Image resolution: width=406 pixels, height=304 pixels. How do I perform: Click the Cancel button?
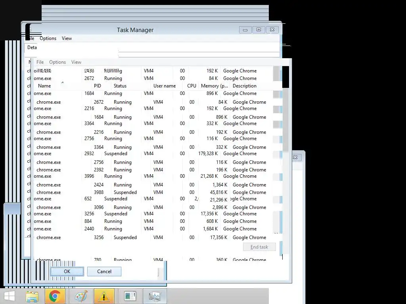click(x=104, y=272)
